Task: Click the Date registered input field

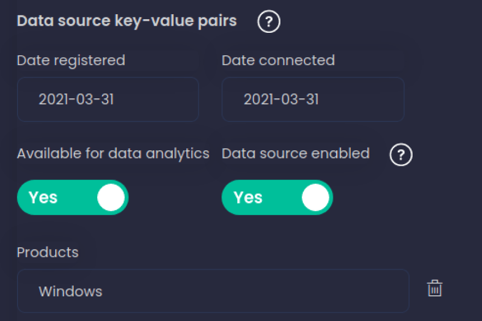Action: click(x=108, y=99)
